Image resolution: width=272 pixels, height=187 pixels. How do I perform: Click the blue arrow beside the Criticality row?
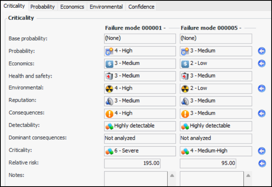(262, 151)
